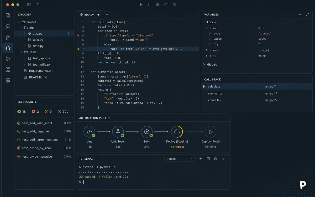Open the Search icon in activity bar

click(x=8, y=27)
